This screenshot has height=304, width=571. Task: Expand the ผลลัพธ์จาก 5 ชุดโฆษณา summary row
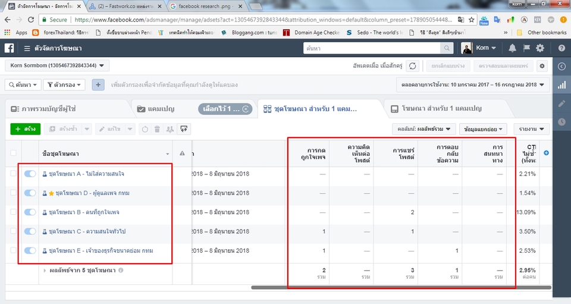coord(45,271)
